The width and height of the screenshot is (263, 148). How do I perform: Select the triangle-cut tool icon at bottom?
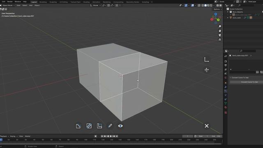tap(78, 126)
